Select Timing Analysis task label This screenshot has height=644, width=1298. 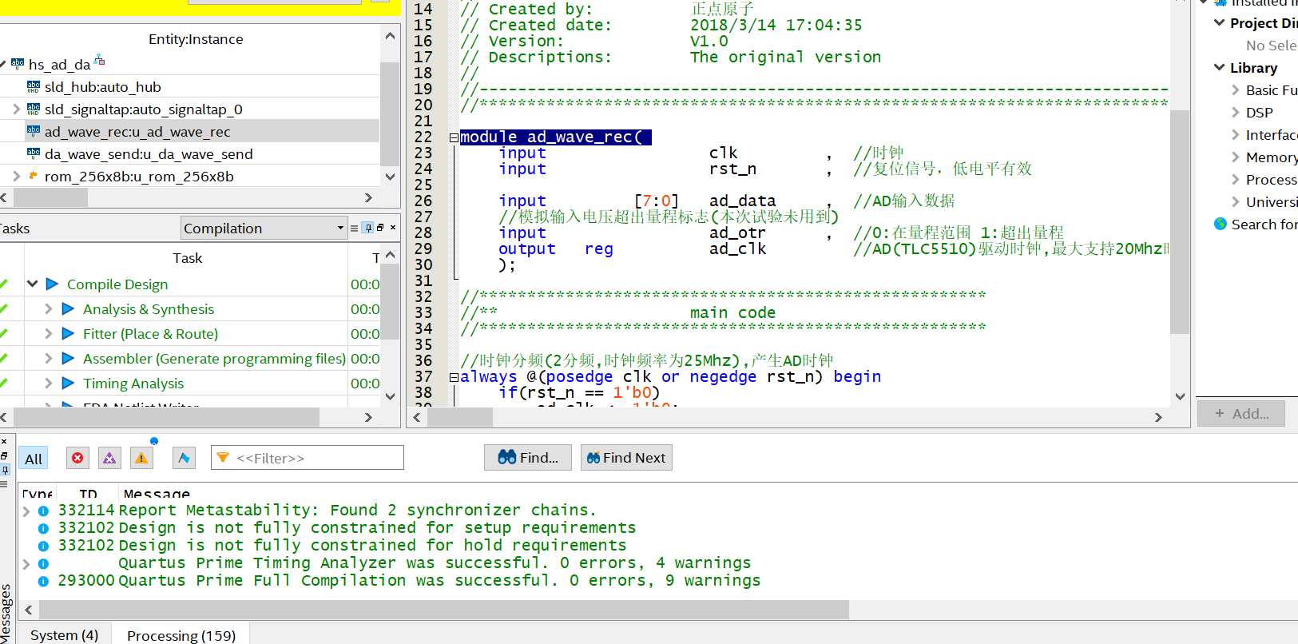click(133, 384)
